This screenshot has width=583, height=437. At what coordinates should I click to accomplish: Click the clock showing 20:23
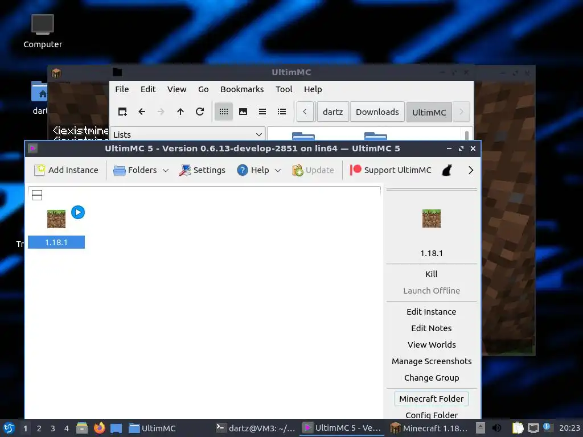click(x=569, y=428)
